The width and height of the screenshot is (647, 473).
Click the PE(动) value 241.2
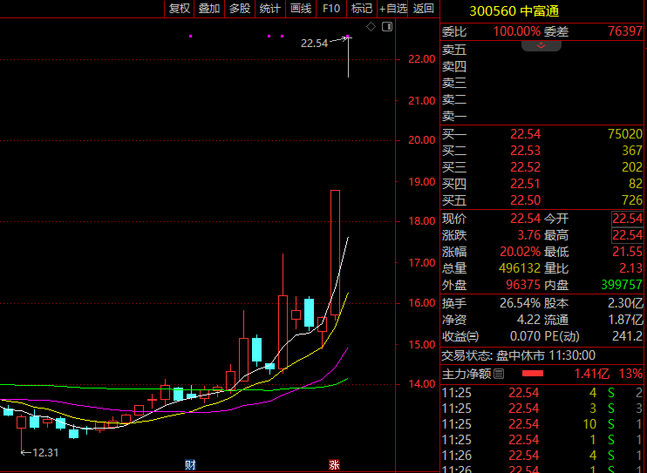[627, 336]
